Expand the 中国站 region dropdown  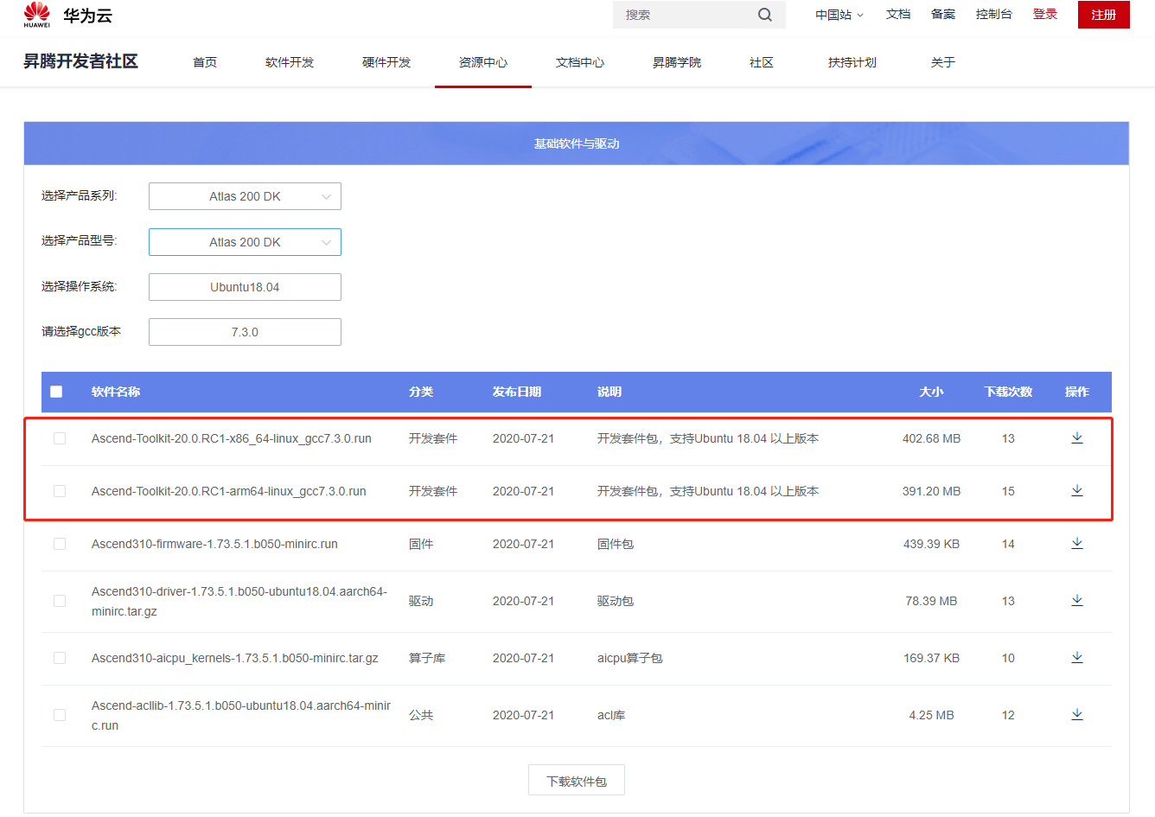pos(839,15)
